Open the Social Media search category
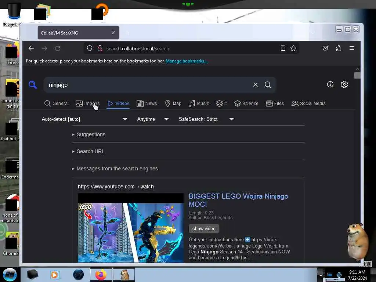The height and width of the screenshot is (282, 376). click(308, 103)
